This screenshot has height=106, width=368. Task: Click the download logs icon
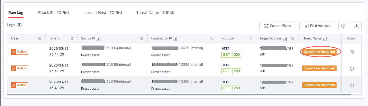(x=357, y=26)
